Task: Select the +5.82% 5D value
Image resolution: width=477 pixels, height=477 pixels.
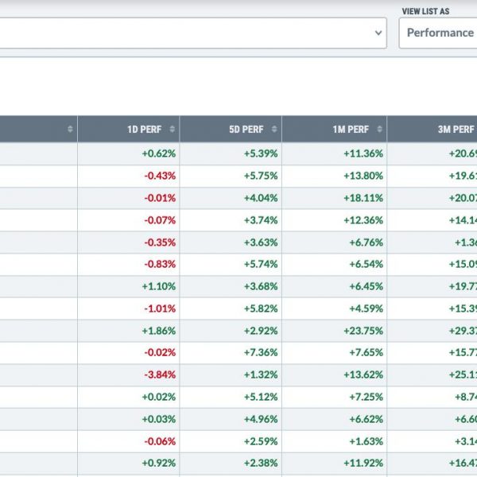Action: click(261, 308)
